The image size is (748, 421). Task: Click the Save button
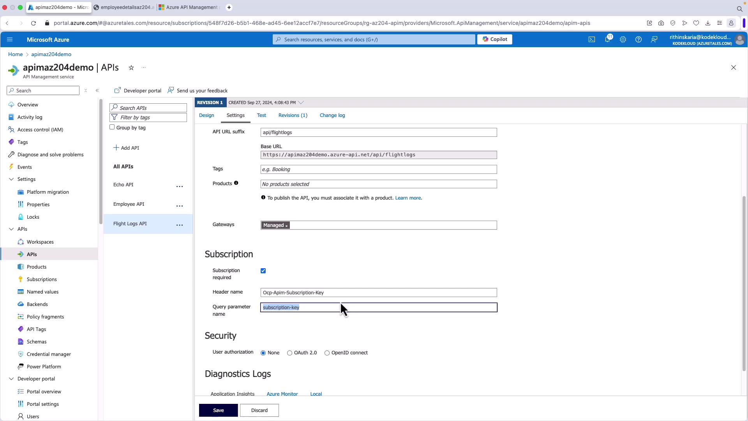pos(218,410)
